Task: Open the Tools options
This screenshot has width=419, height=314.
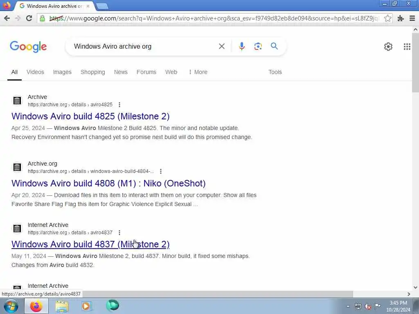Action: click(x=275, y=72)
